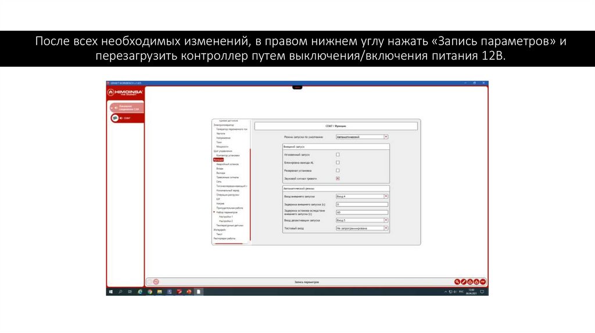Open Task View on the taskbar

click(130, 292)
